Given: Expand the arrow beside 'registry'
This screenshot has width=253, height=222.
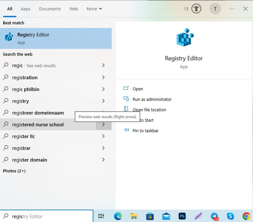Looking at the screenshot, I should coord(103,101).
